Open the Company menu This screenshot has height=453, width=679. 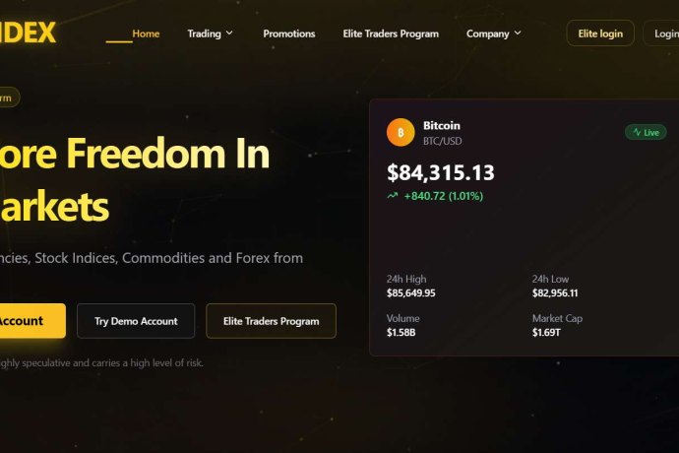(494, 33)
